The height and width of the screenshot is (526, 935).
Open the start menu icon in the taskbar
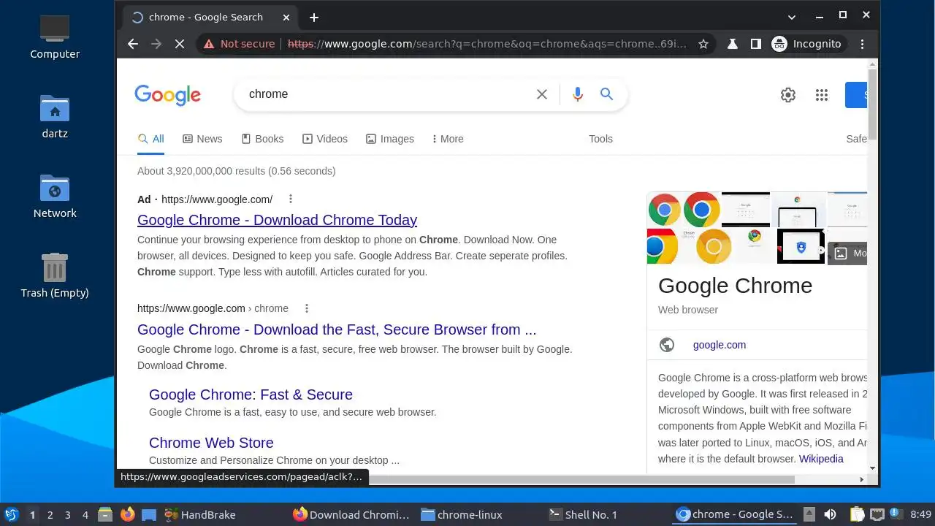pos(11,515)
